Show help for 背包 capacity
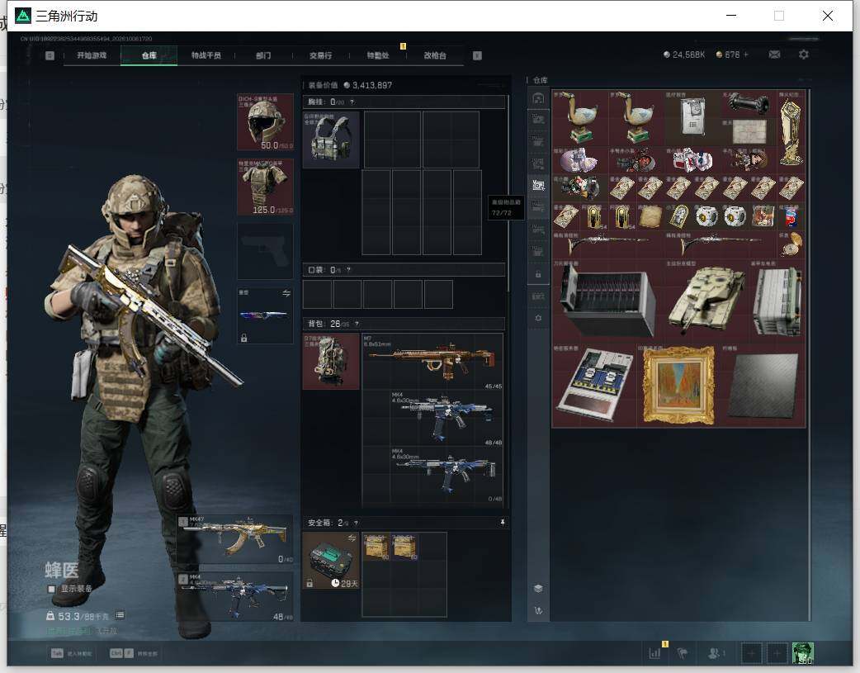Image resolution: width=860 pixels, height=673 pixels. (357, 324)
